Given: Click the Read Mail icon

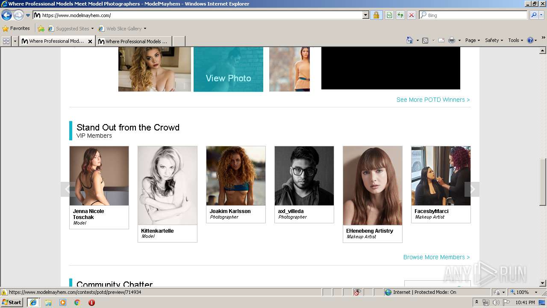Looking at the screenshot, I should point(441,40).
